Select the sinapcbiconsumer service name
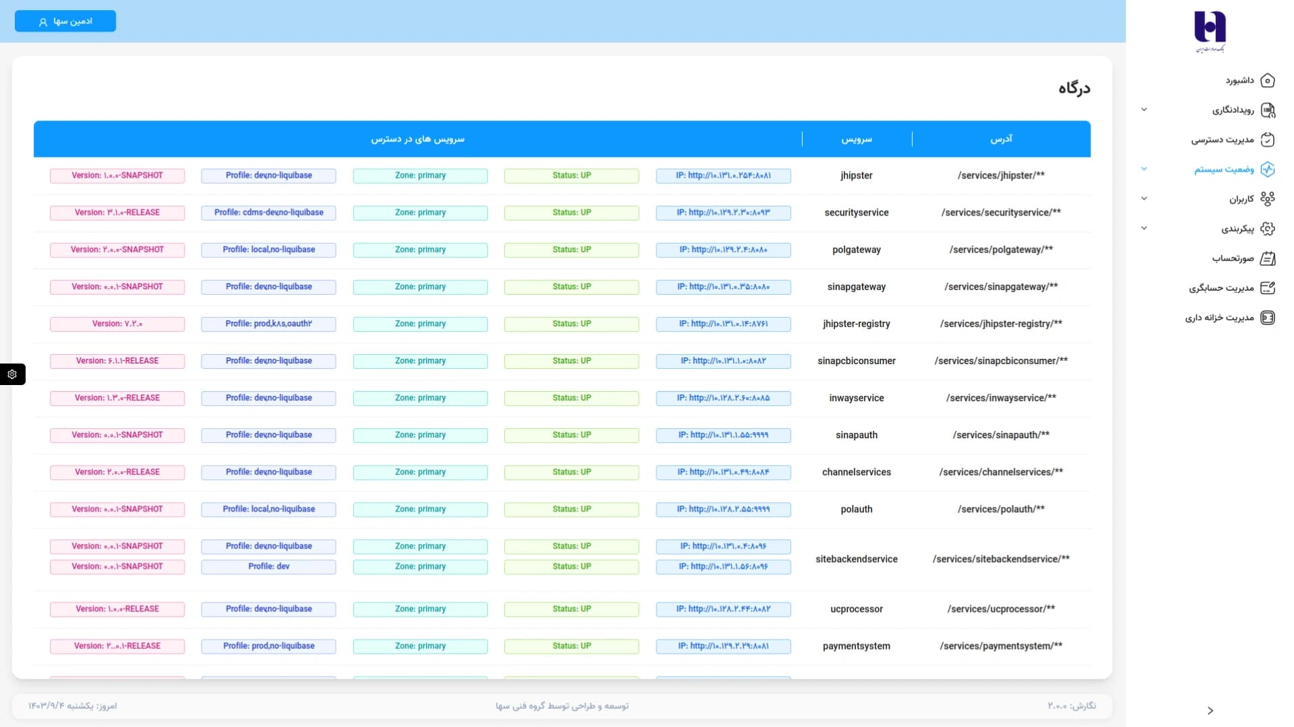 (856, 361)
